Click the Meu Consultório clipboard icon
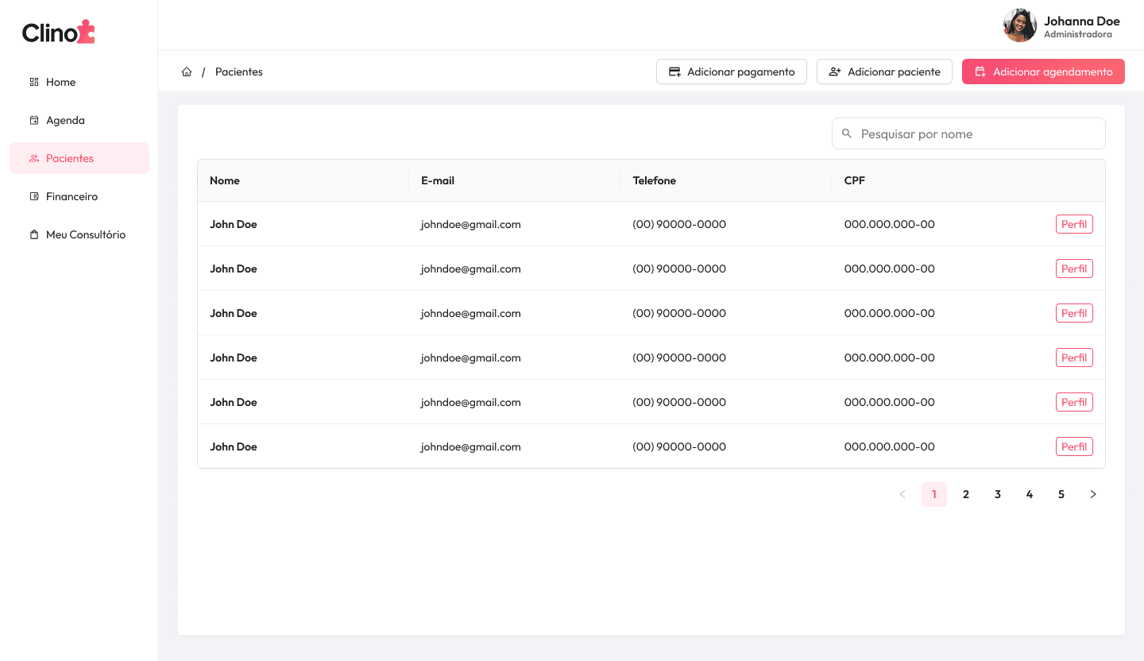1144x661 pixels. (x=34, y=234)
